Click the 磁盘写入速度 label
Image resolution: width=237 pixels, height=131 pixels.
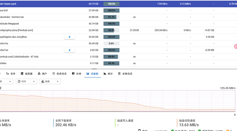pos(125,121)
